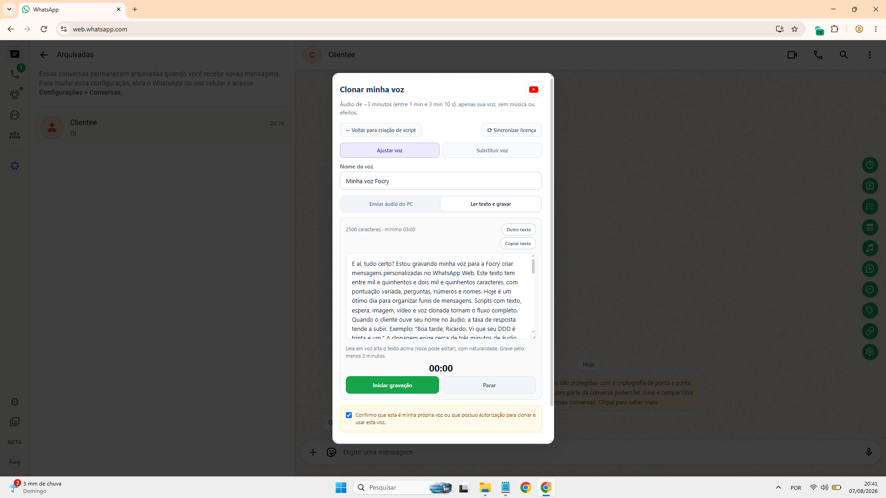The width and height of the screenshot is (886, 498).
Task: Click the bug report icon in sidebar
Action: [x=15, y=402]
